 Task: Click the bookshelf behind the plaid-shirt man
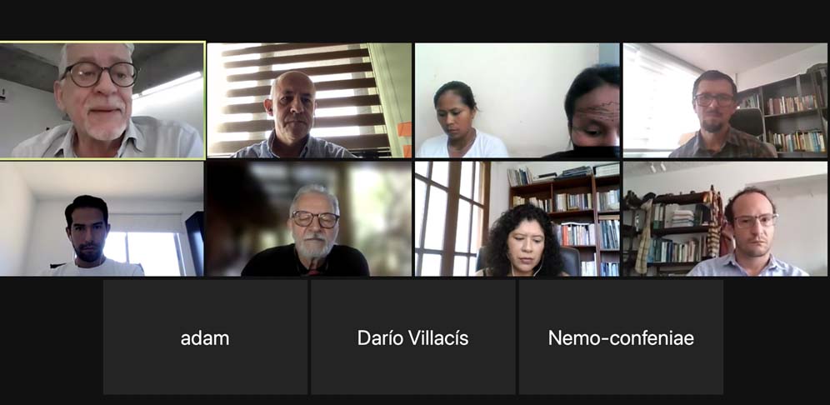(x=786, y=114)
